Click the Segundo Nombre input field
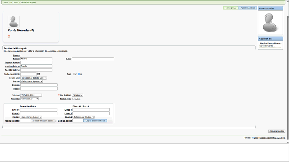 [36, 63]
